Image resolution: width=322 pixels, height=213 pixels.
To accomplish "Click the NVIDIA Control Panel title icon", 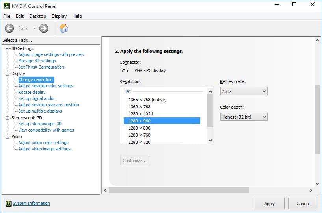I will (7, 6).
